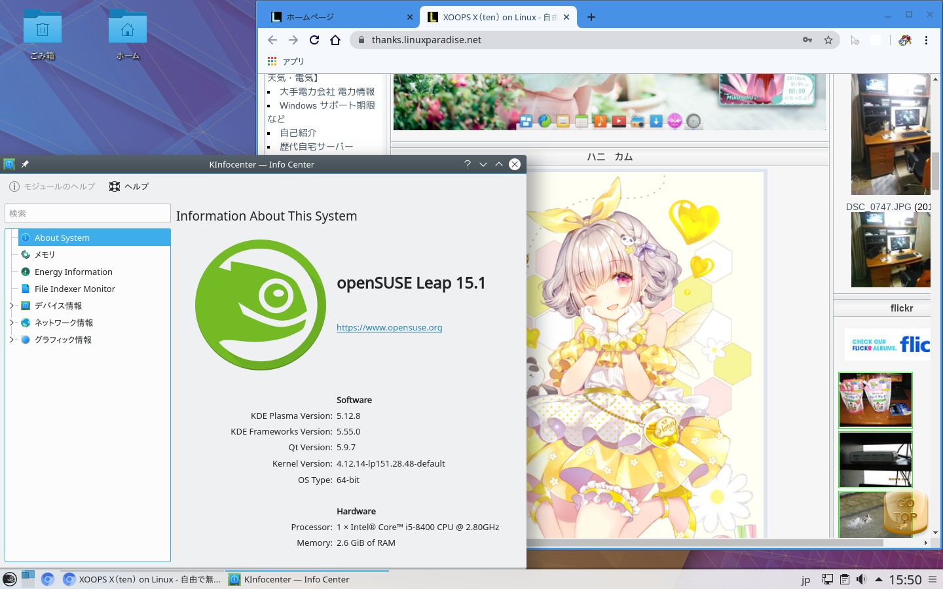Click the blue window switcher icon in the web page dock
Screen dimensions: 943x589
coord(526,120)
